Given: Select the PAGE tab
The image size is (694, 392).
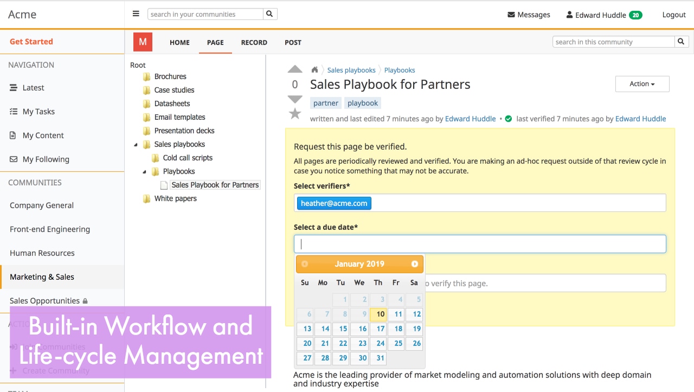Looking at the screenshot, I should (215, 42).
